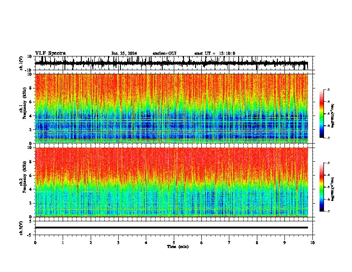Click the black ch.3 voltage trace line
Screen dimensions: 352x272
pyautogui.click(x=172, y=228)
